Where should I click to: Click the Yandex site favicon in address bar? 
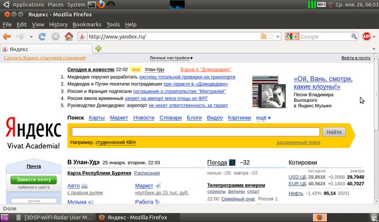[x=82, y=37]
